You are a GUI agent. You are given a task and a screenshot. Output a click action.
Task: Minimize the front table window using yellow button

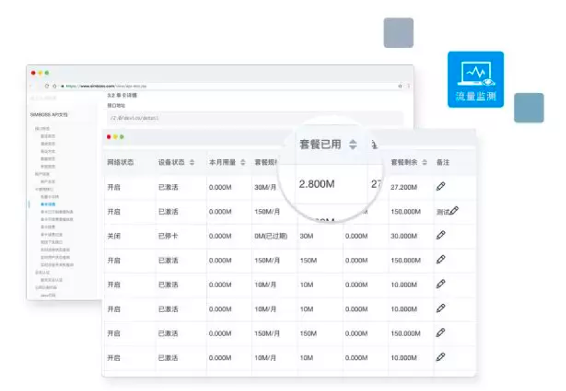[x=115, y=137]
